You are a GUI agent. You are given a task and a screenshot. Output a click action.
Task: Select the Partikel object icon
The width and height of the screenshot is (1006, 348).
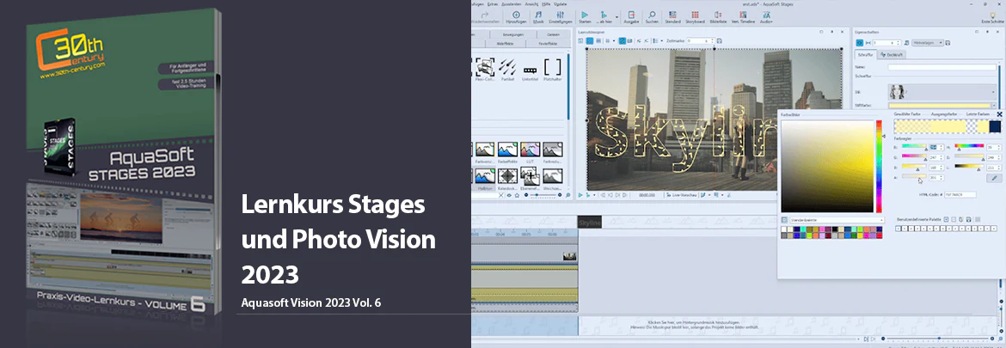(x=508, y=68)
